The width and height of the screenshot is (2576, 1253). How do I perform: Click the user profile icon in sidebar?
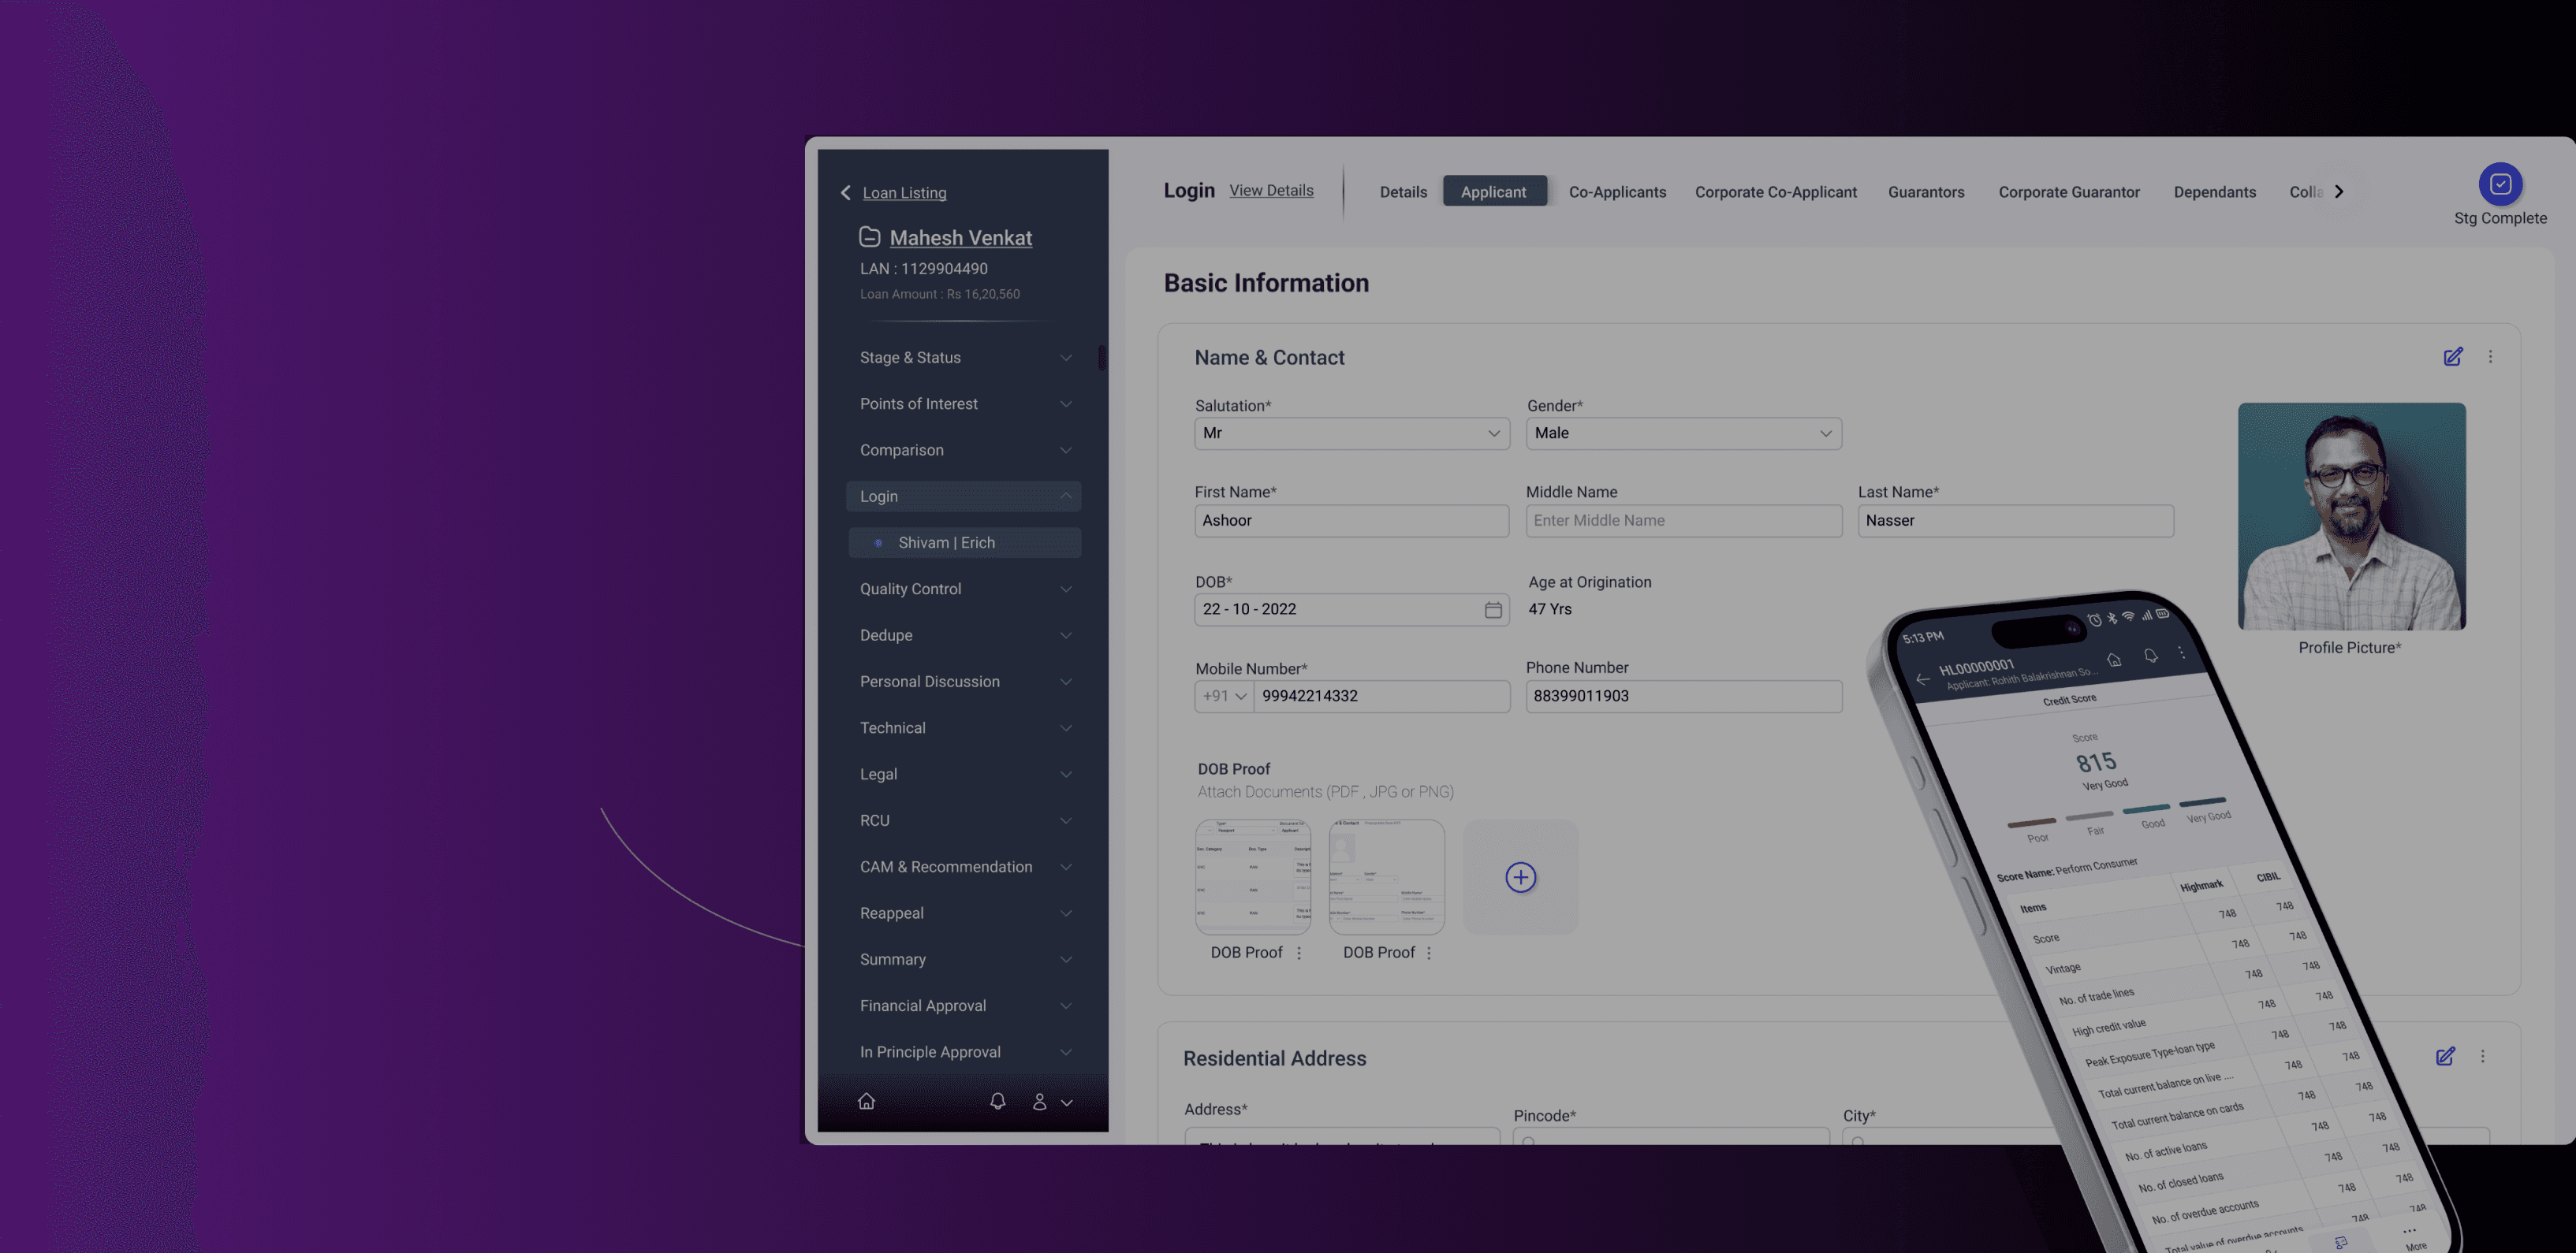tap(1040, 1101)
